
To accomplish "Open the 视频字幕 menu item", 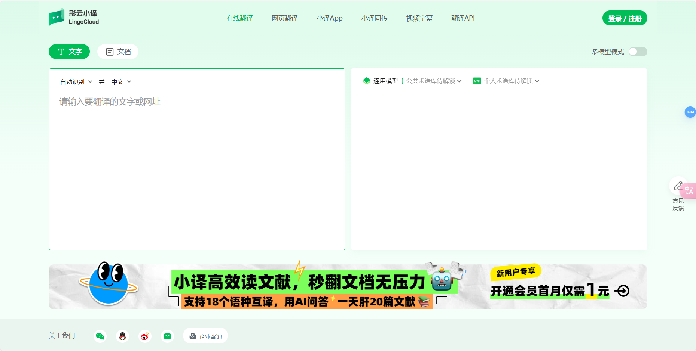I will (x=419, y=18).
